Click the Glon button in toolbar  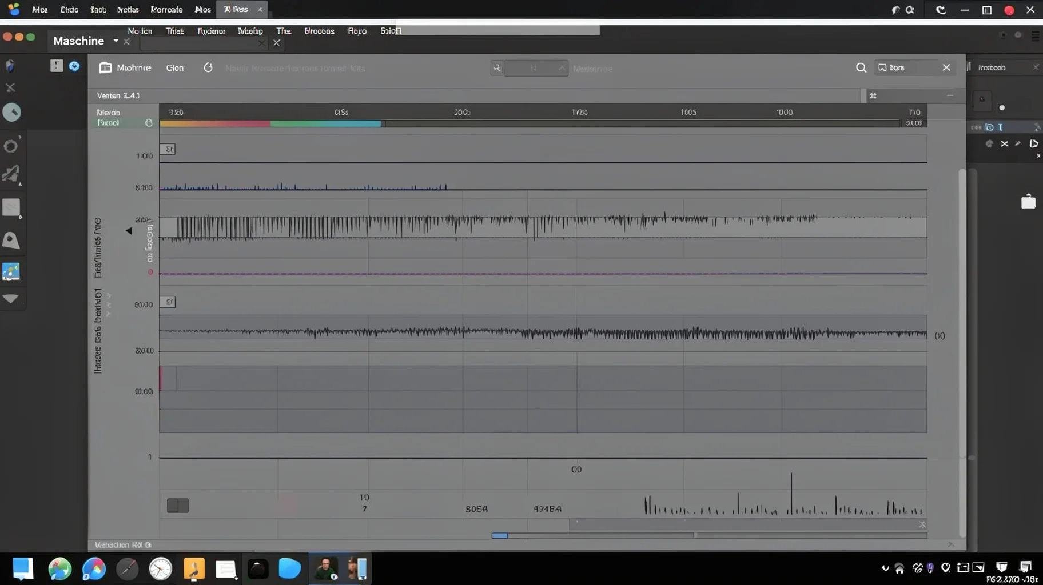point(175,67)
